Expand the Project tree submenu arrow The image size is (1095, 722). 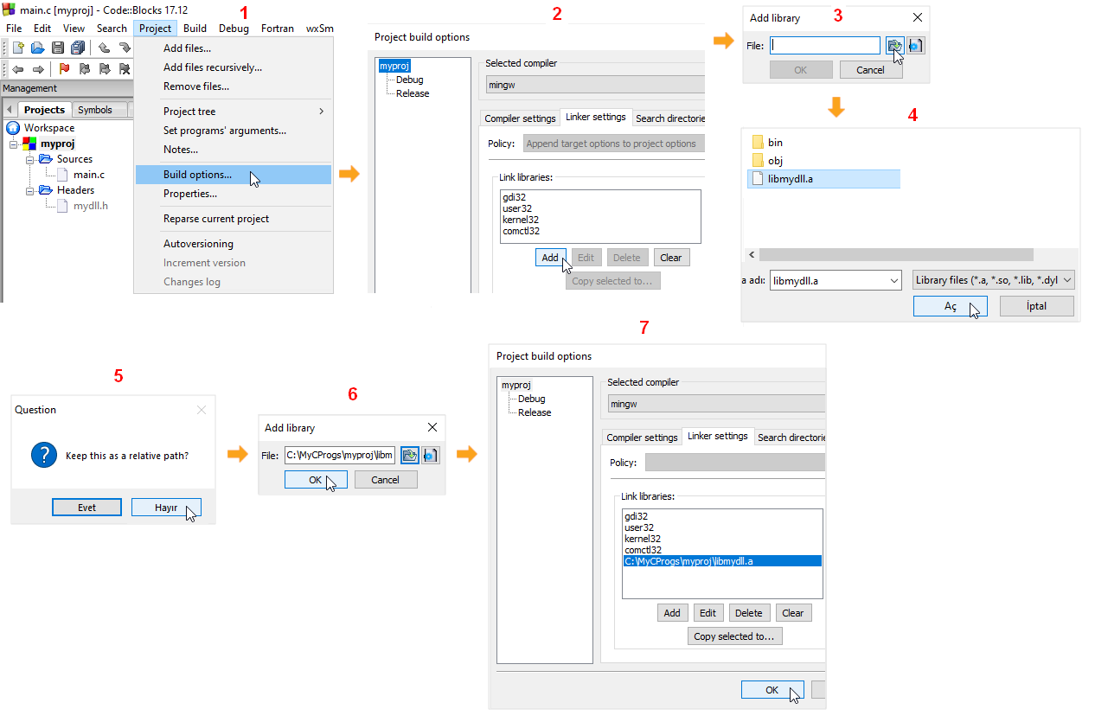pos(322,112)
